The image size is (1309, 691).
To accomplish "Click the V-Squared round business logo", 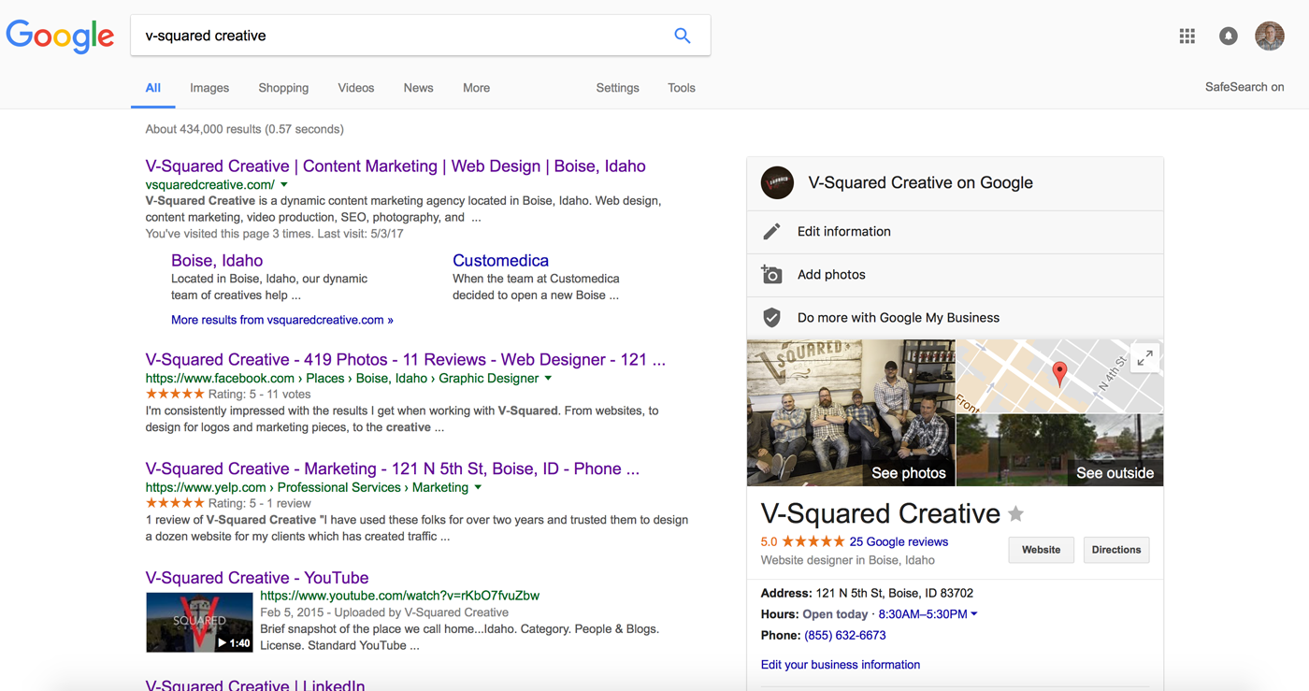I will click(x=777, y=182).
